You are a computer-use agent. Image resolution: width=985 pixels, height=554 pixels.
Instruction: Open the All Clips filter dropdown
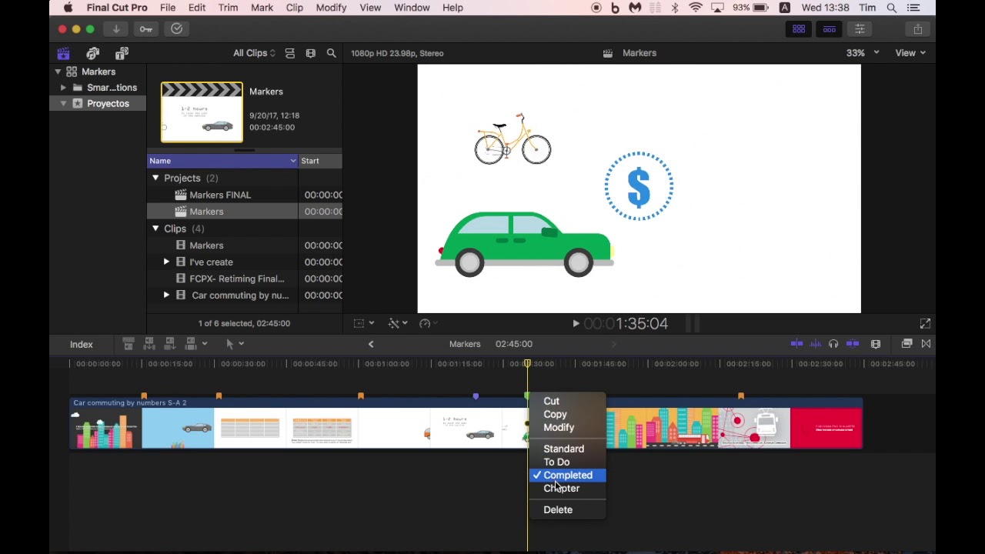(x=254, y=53)
